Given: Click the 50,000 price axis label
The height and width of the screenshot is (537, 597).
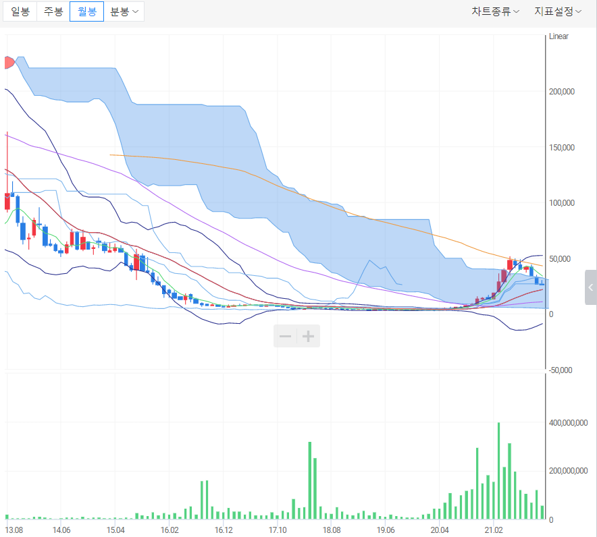Looking at the screenshot, I should click(x=560, y=259).
